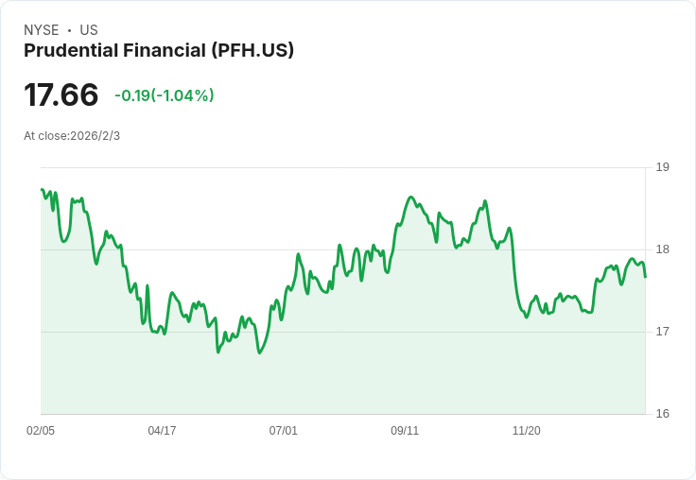The width and height of the screenshot is (696, 480).
Task: Click the current price 17.66
Action: coord(61,94)
